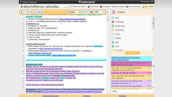
Task: Click the heading Brainstorming 20.05.
Action: pyautogui.click(x=34, y=64)
